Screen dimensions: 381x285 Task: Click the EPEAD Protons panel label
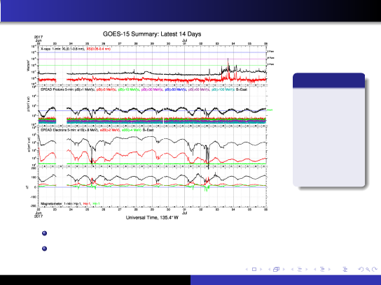coord(144,89)
